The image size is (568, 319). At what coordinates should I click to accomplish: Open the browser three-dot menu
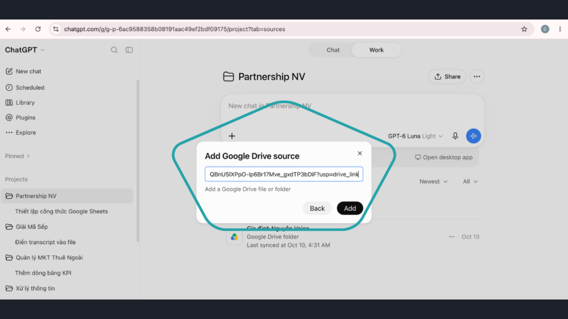(x=560, y=29)
